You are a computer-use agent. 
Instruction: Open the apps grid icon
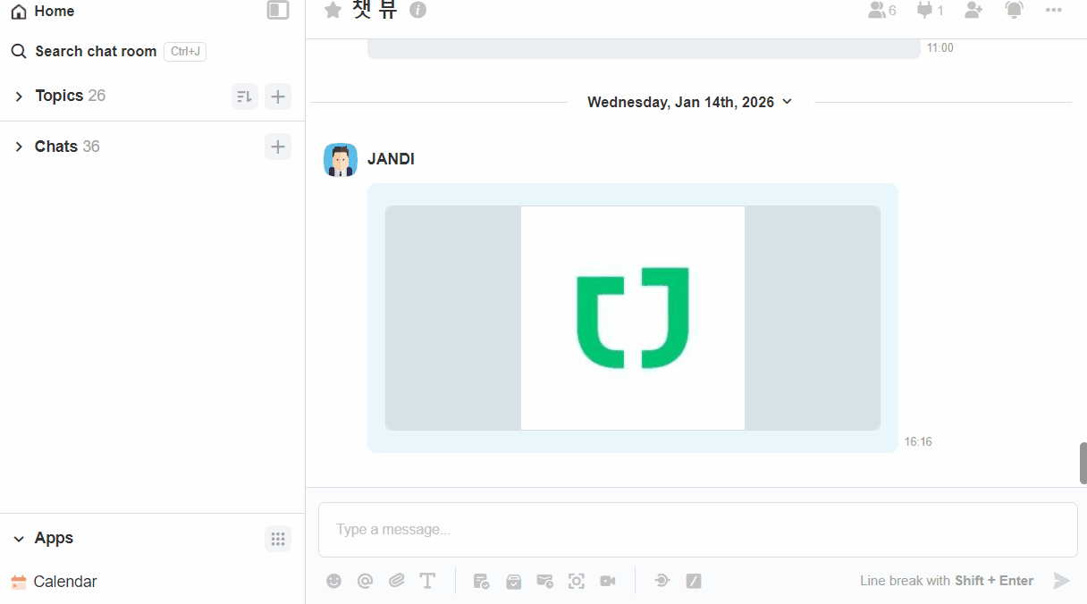[278, 539]
